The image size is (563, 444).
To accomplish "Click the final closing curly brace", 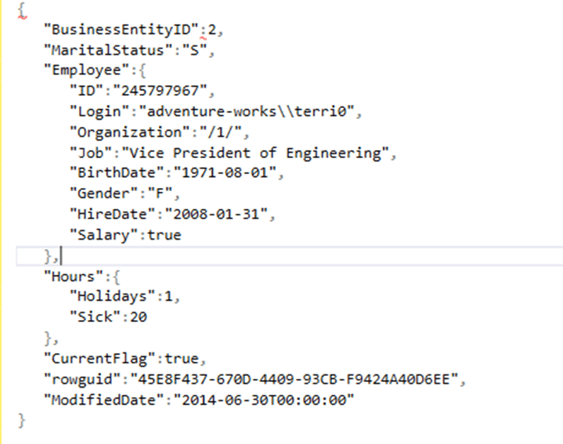I will pos(22,421).
